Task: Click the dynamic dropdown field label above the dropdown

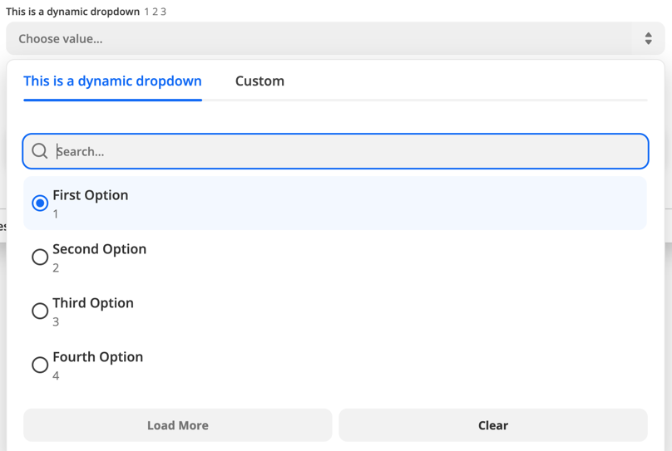Action: [73, 12]
